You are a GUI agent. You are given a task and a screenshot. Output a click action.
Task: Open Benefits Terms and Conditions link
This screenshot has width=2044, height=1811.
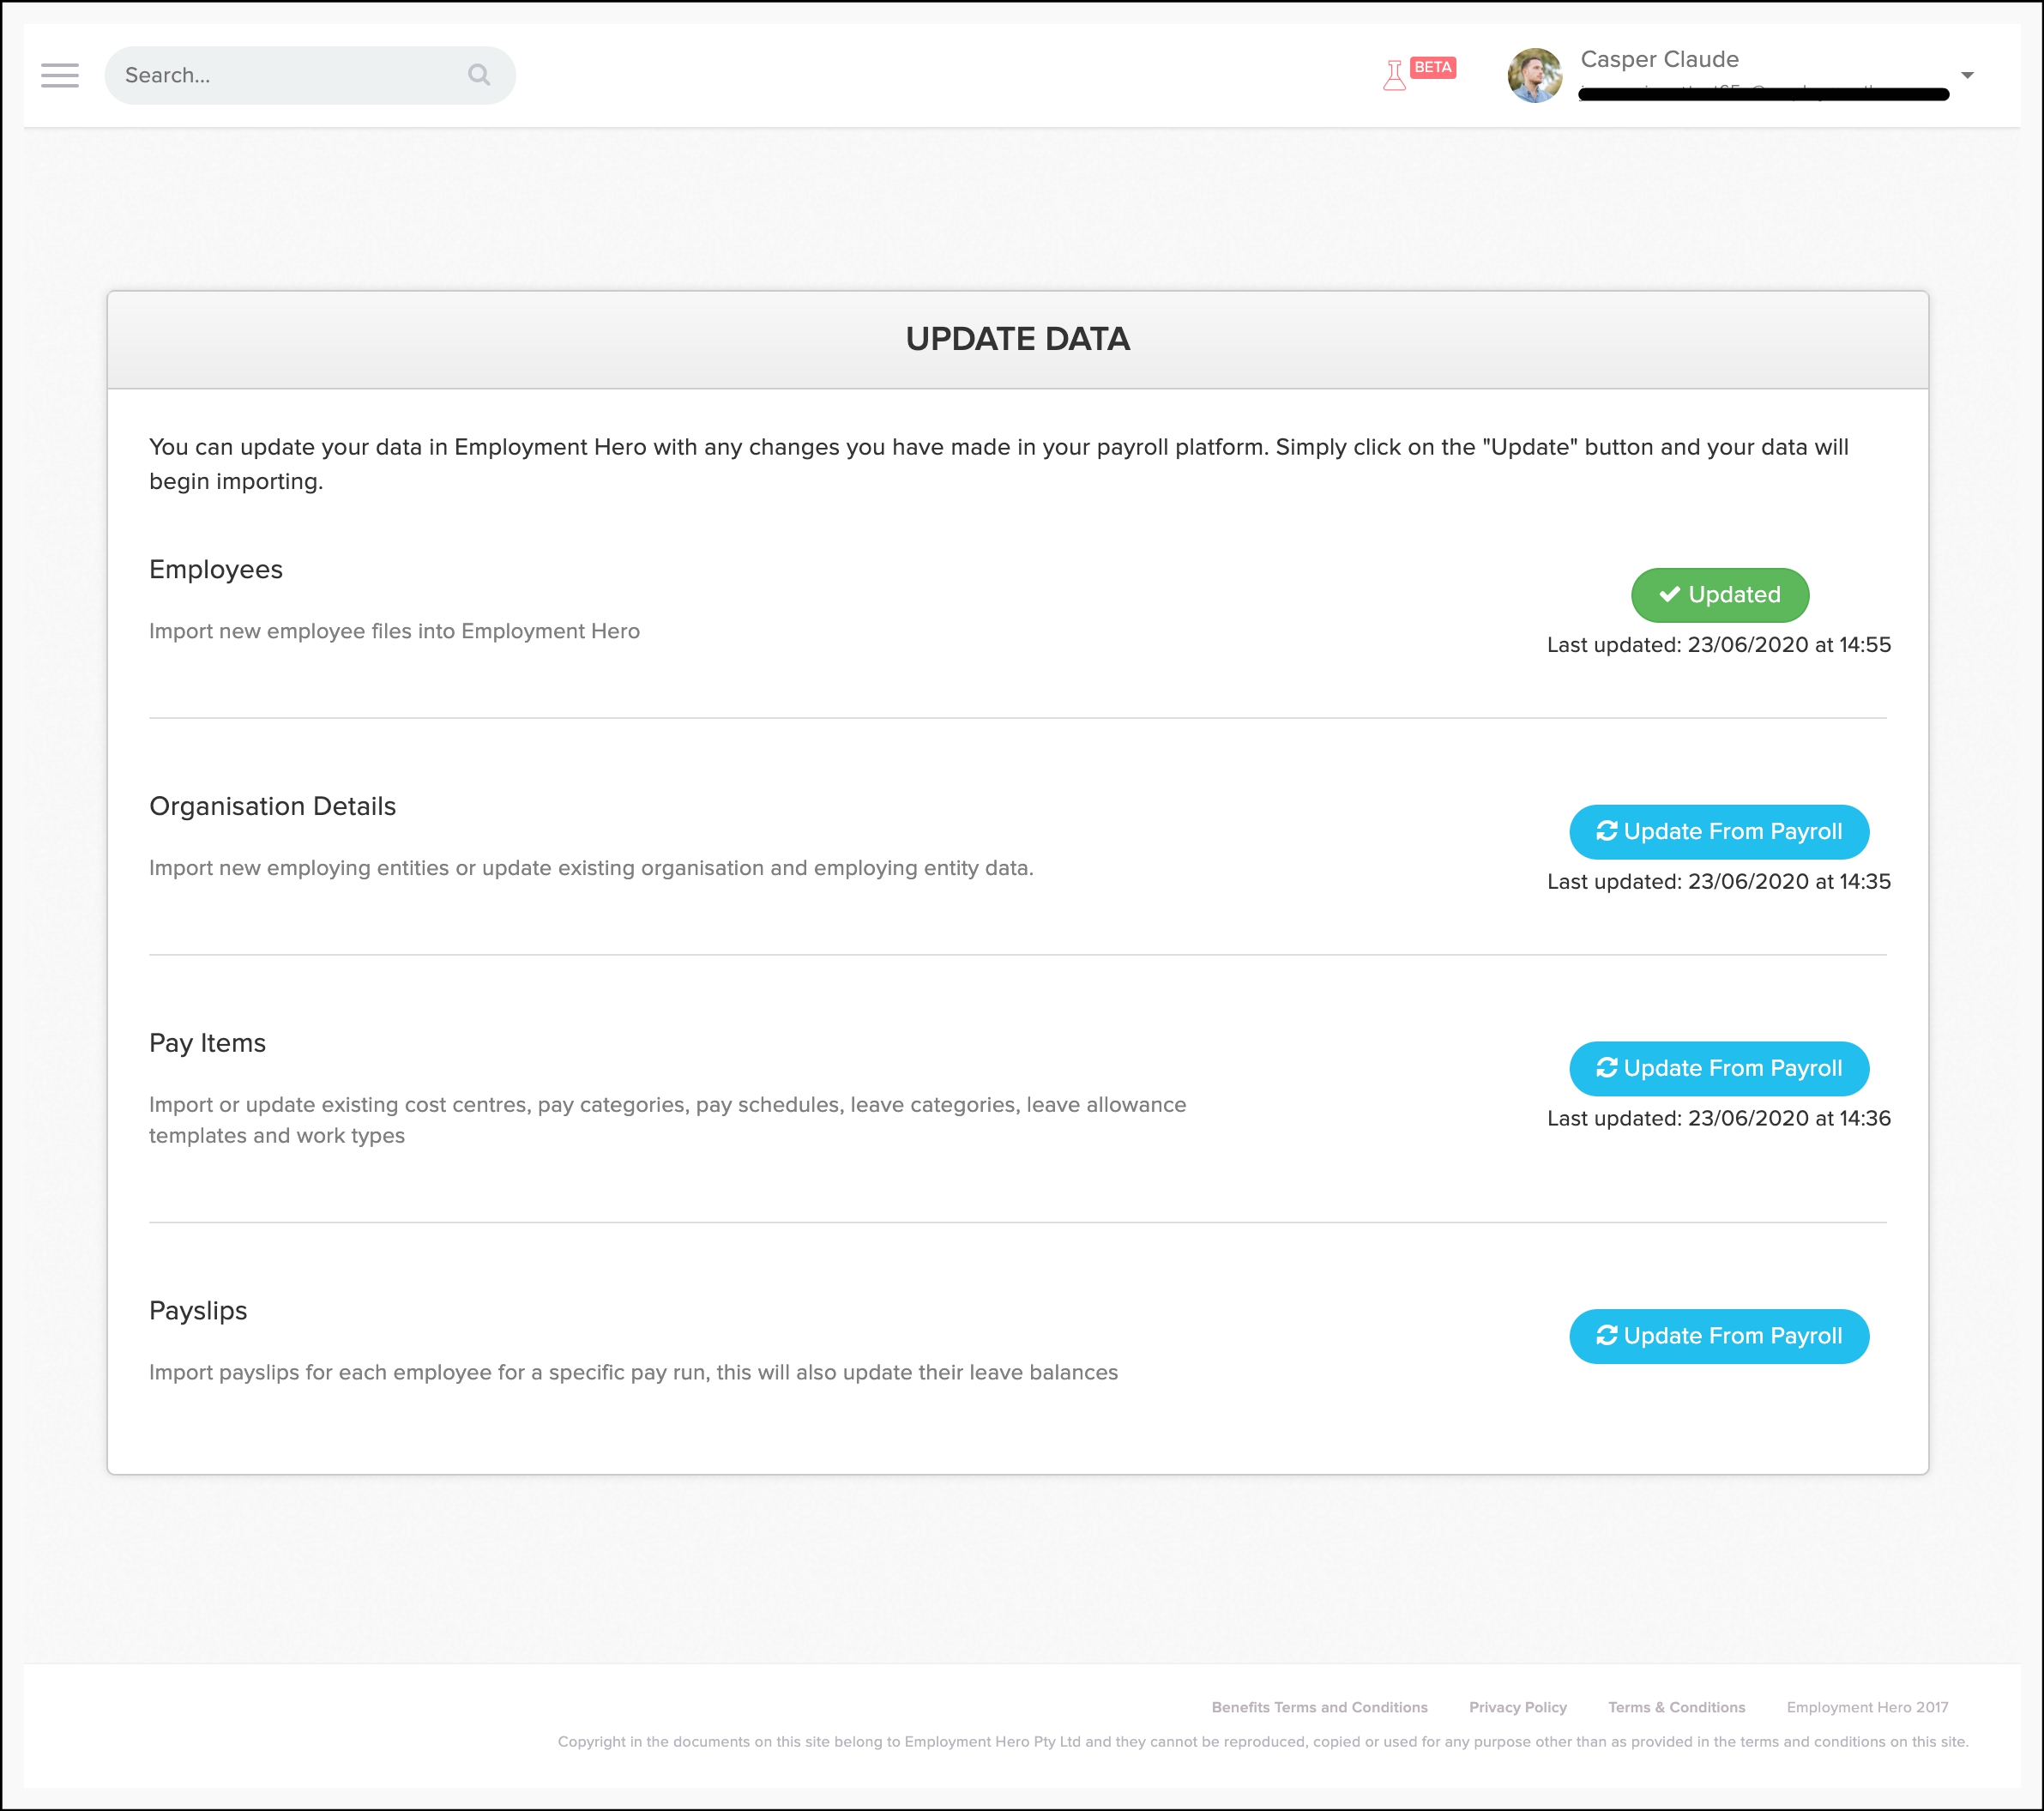(x=1319, y=1707)
